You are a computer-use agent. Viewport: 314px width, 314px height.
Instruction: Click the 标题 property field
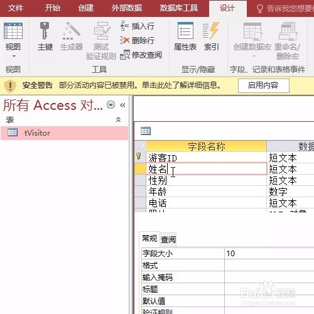coord(269,289)
